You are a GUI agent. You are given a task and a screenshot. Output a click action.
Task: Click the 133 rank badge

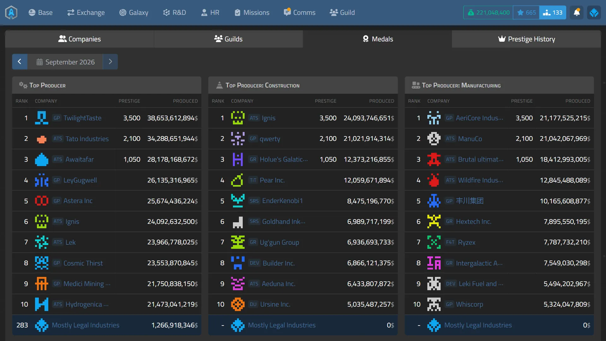[x=553, y=13]
